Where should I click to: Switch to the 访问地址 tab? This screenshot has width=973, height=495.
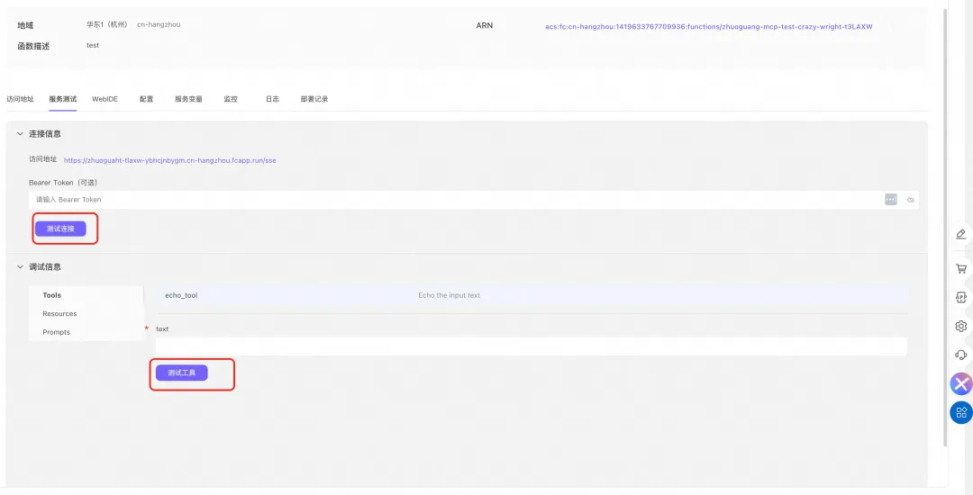click(x=20, y=99)
